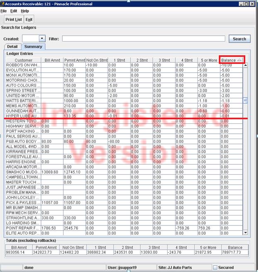The height and width of the screenshot is (272, 258).
Task: Open the File menu
Action: (x=4, y=11)
